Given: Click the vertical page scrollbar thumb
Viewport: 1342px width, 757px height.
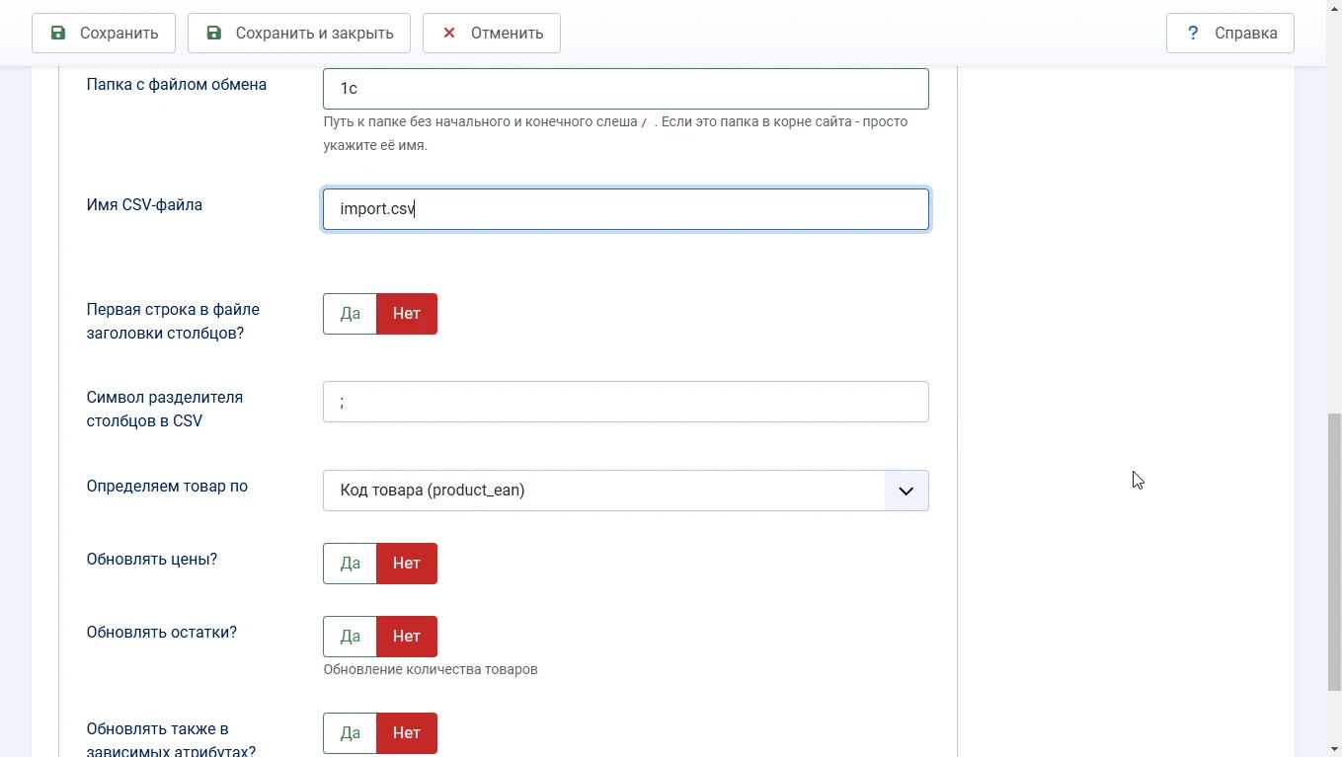Looking at the screenshot, I should (x=1334, y=553).
